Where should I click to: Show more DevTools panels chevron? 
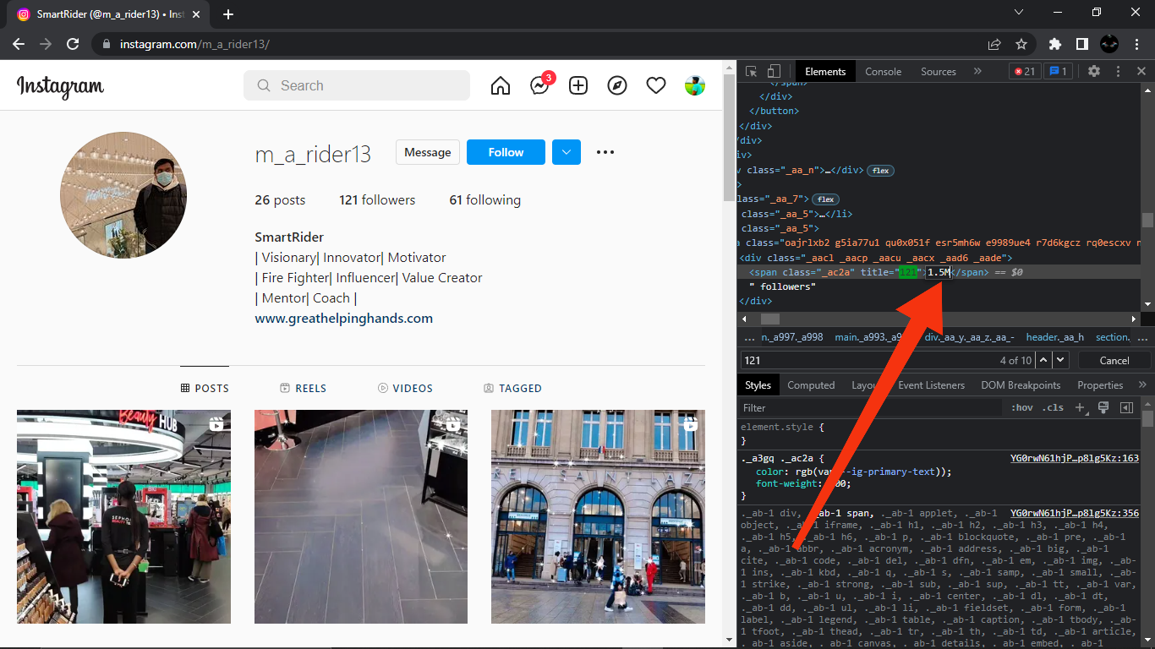tap(977, 72)
